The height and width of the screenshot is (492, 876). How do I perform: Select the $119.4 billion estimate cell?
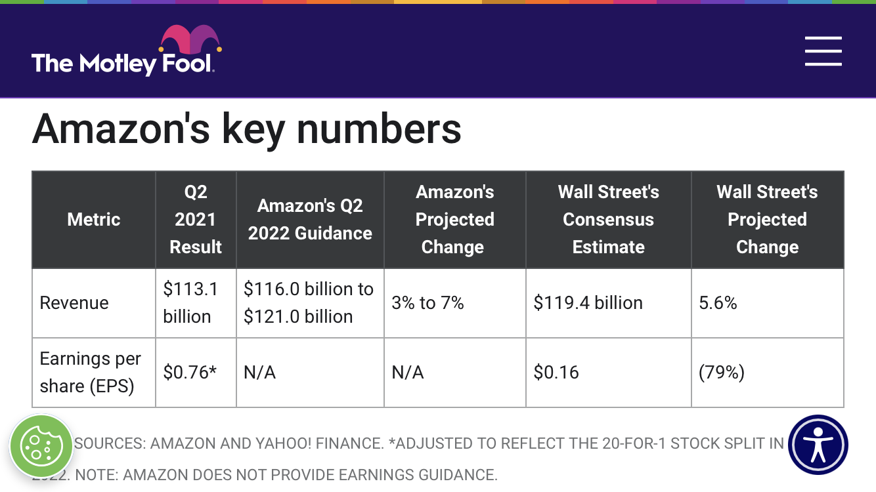point(609,303)
